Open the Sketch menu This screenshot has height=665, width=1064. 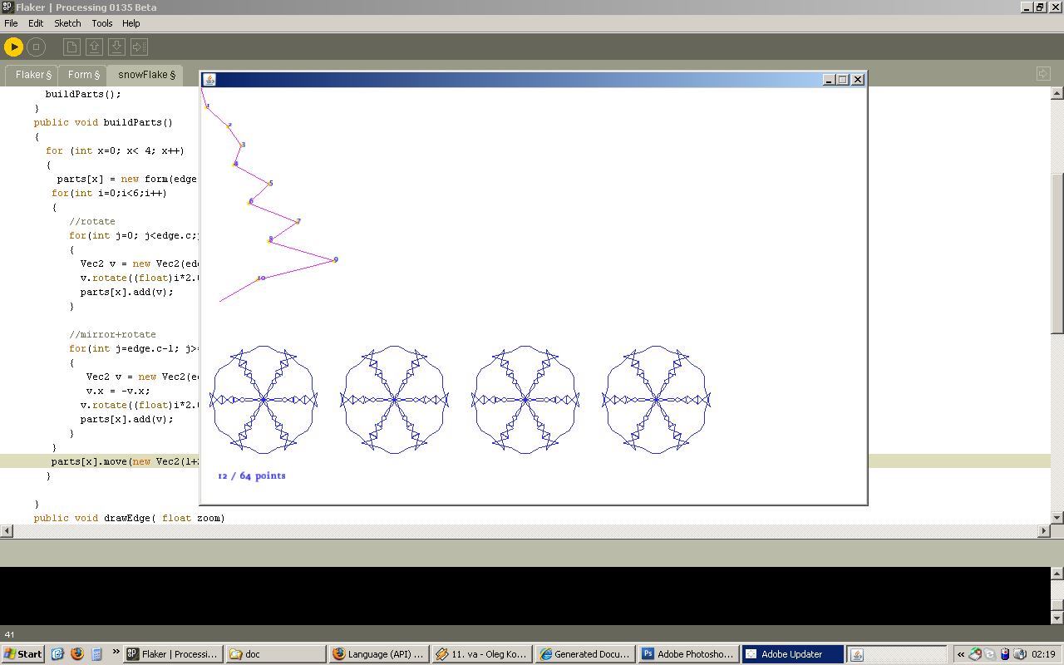[x=67, y=23]
